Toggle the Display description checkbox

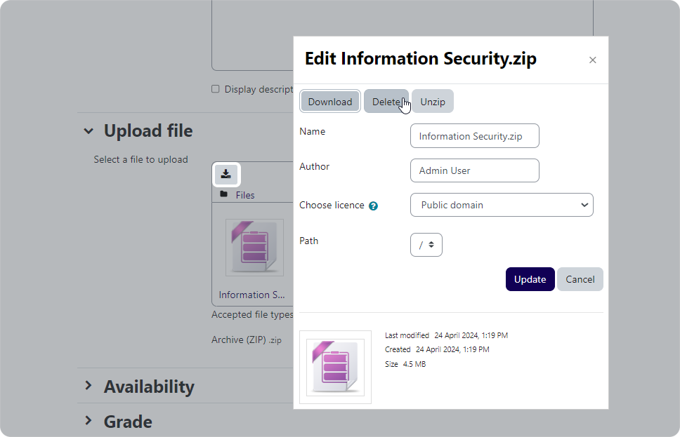click(216, 89)
